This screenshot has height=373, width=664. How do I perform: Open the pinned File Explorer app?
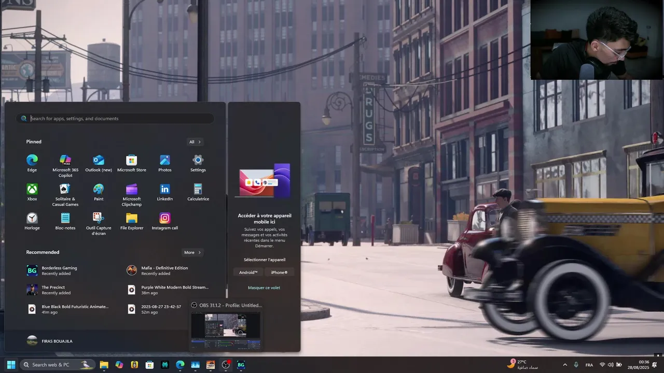click(x=132, y=221)
